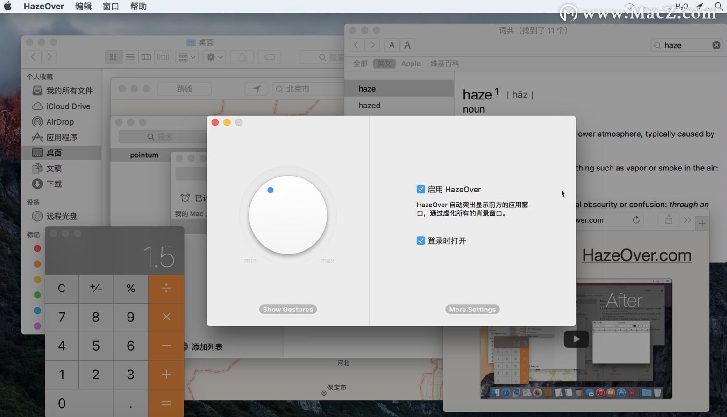Switch to the Apple tab in Dictionary

coord(411,64)
